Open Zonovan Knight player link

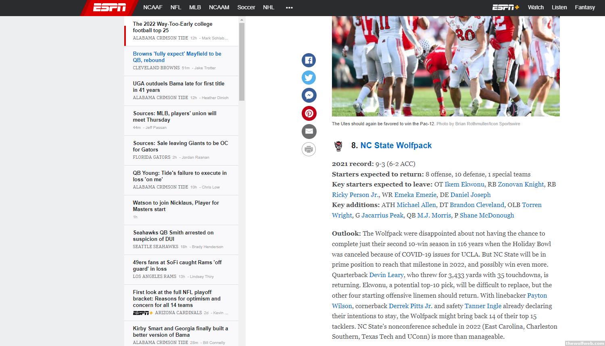521,184
